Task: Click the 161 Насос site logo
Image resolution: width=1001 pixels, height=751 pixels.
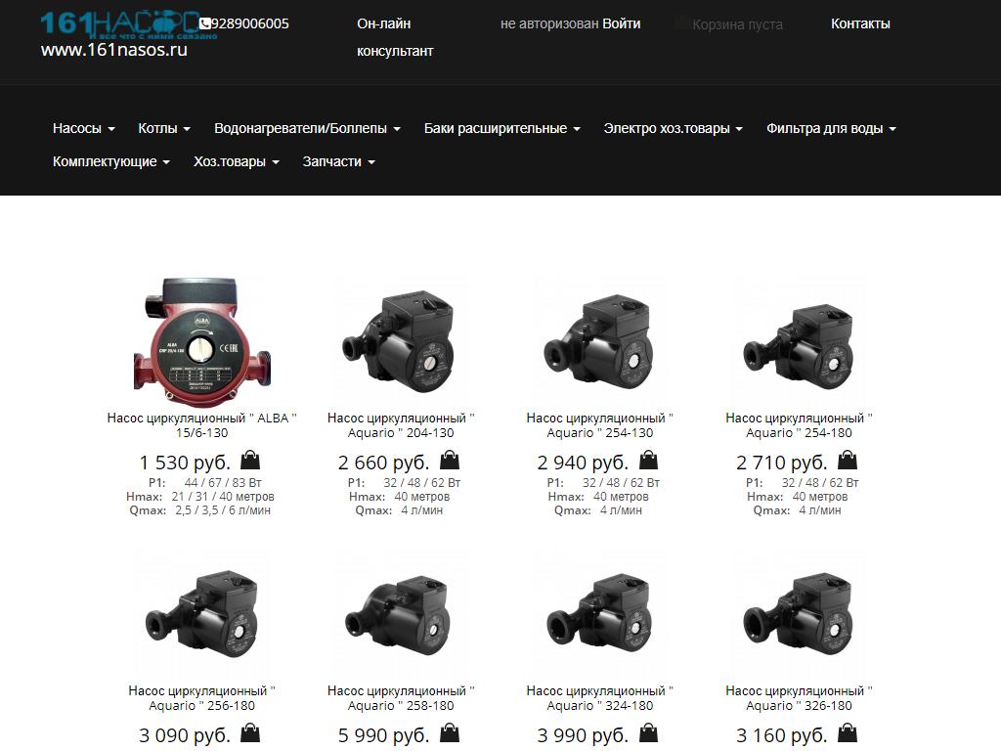Action: [117, 23]
